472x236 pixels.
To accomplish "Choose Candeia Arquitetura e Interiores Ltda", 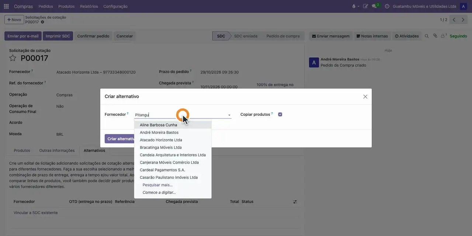I will point(173,155).
